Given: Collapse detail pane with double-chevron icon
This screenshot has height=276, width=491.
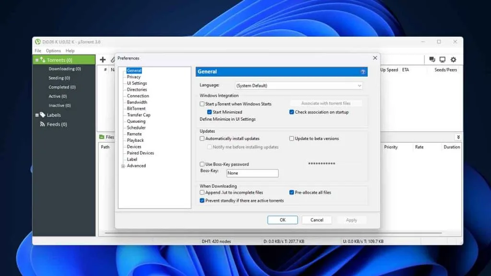Looking at the screenshot, I should [458, 137].
